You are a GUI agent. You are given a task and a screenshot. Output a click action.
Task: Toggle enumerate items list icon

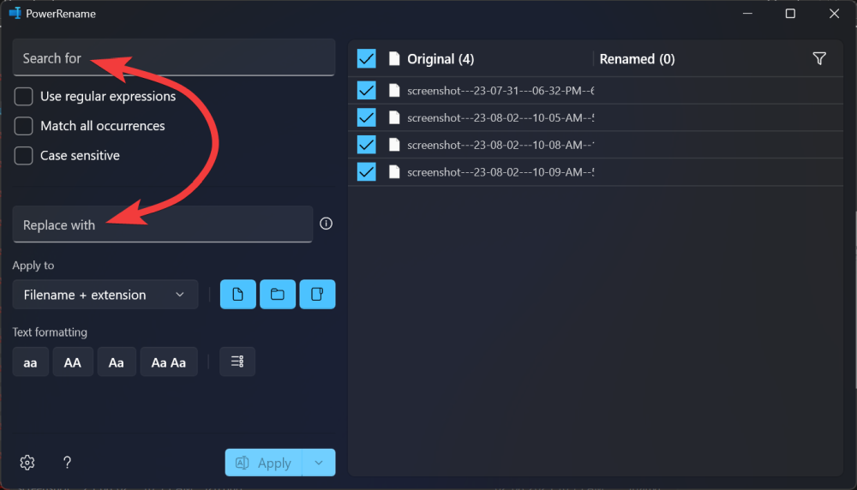[x=237, y=362]
